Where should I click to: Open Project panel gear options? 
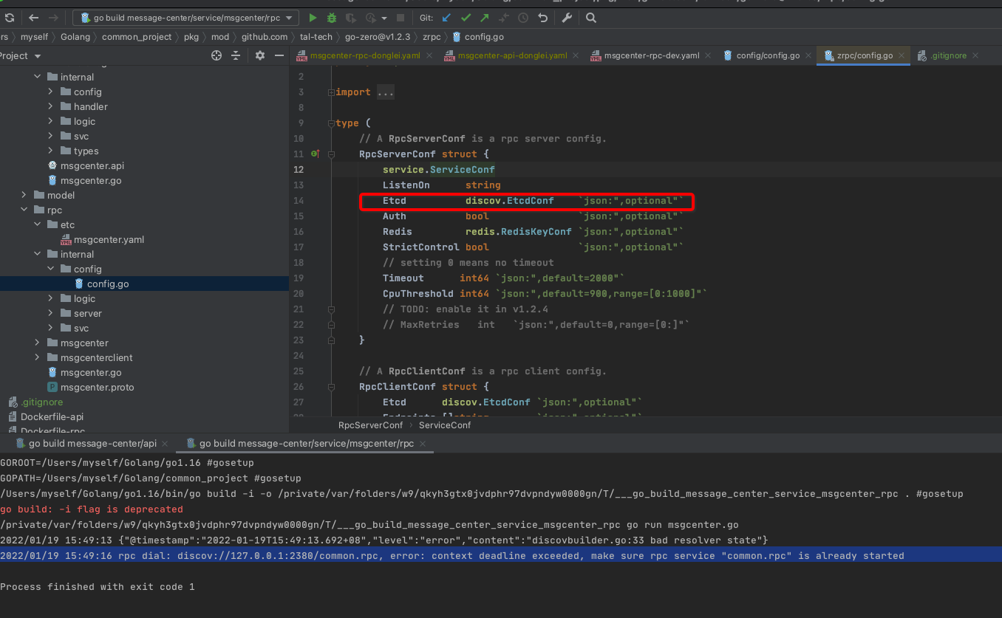coord(260,55)
